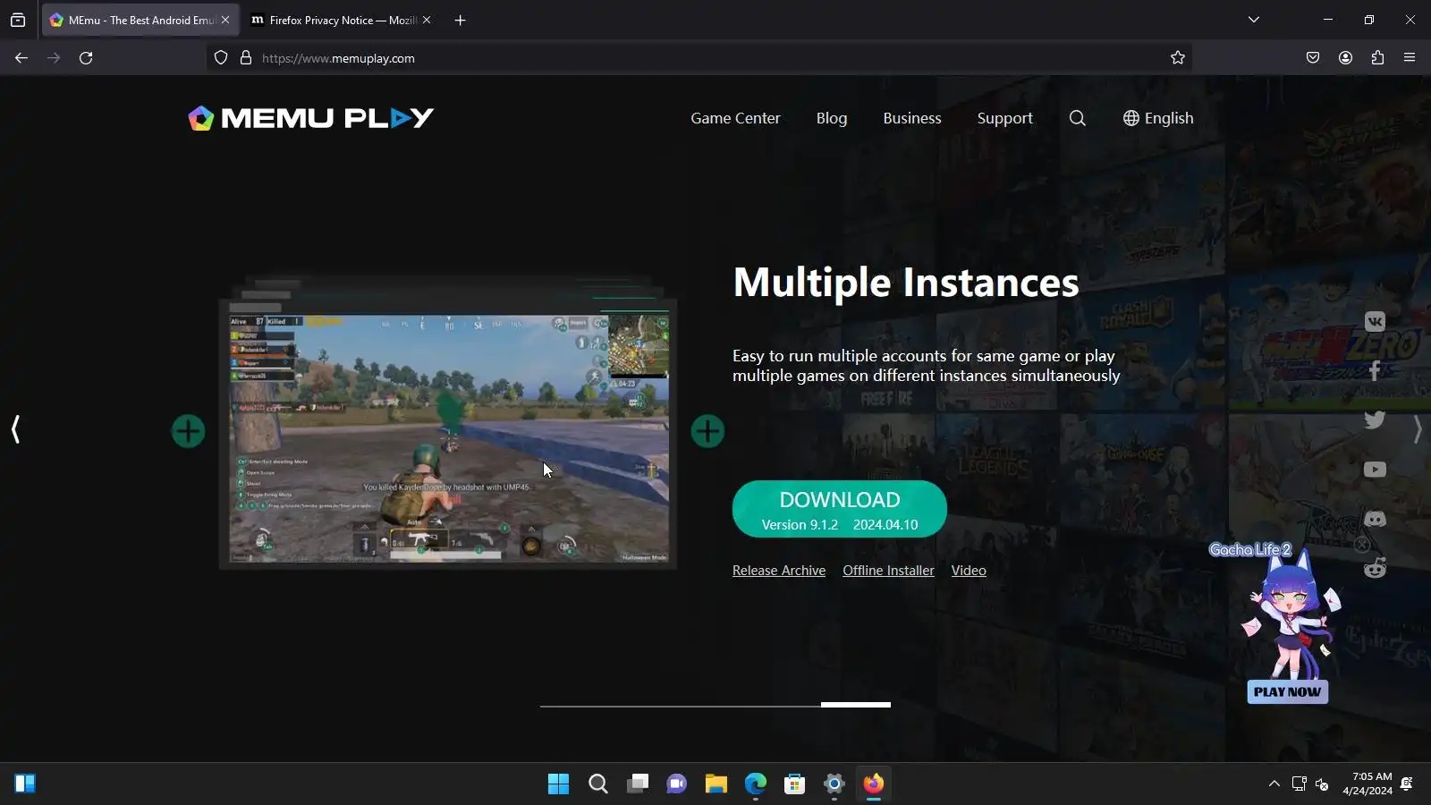1431x805 pixels.
Task: Open the Business menu item
Action: (912, 118)
